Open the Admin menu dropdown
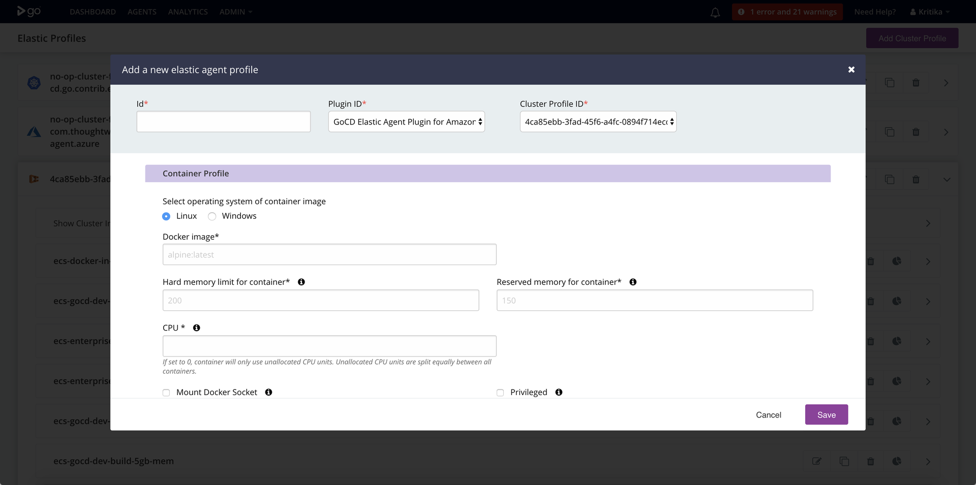Image resolution: width=976 pixels, height=485 pixels. pos(236,12)
